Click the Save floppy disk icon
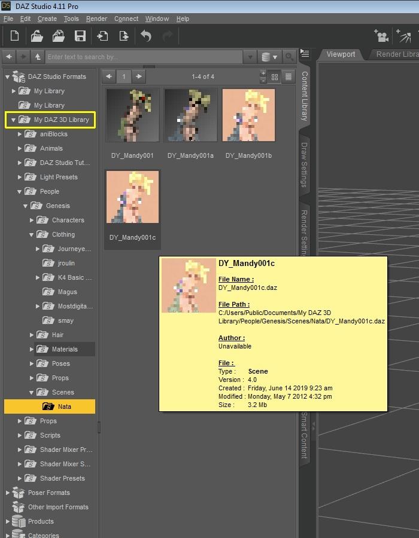419x538 pixels. point(80,36)
